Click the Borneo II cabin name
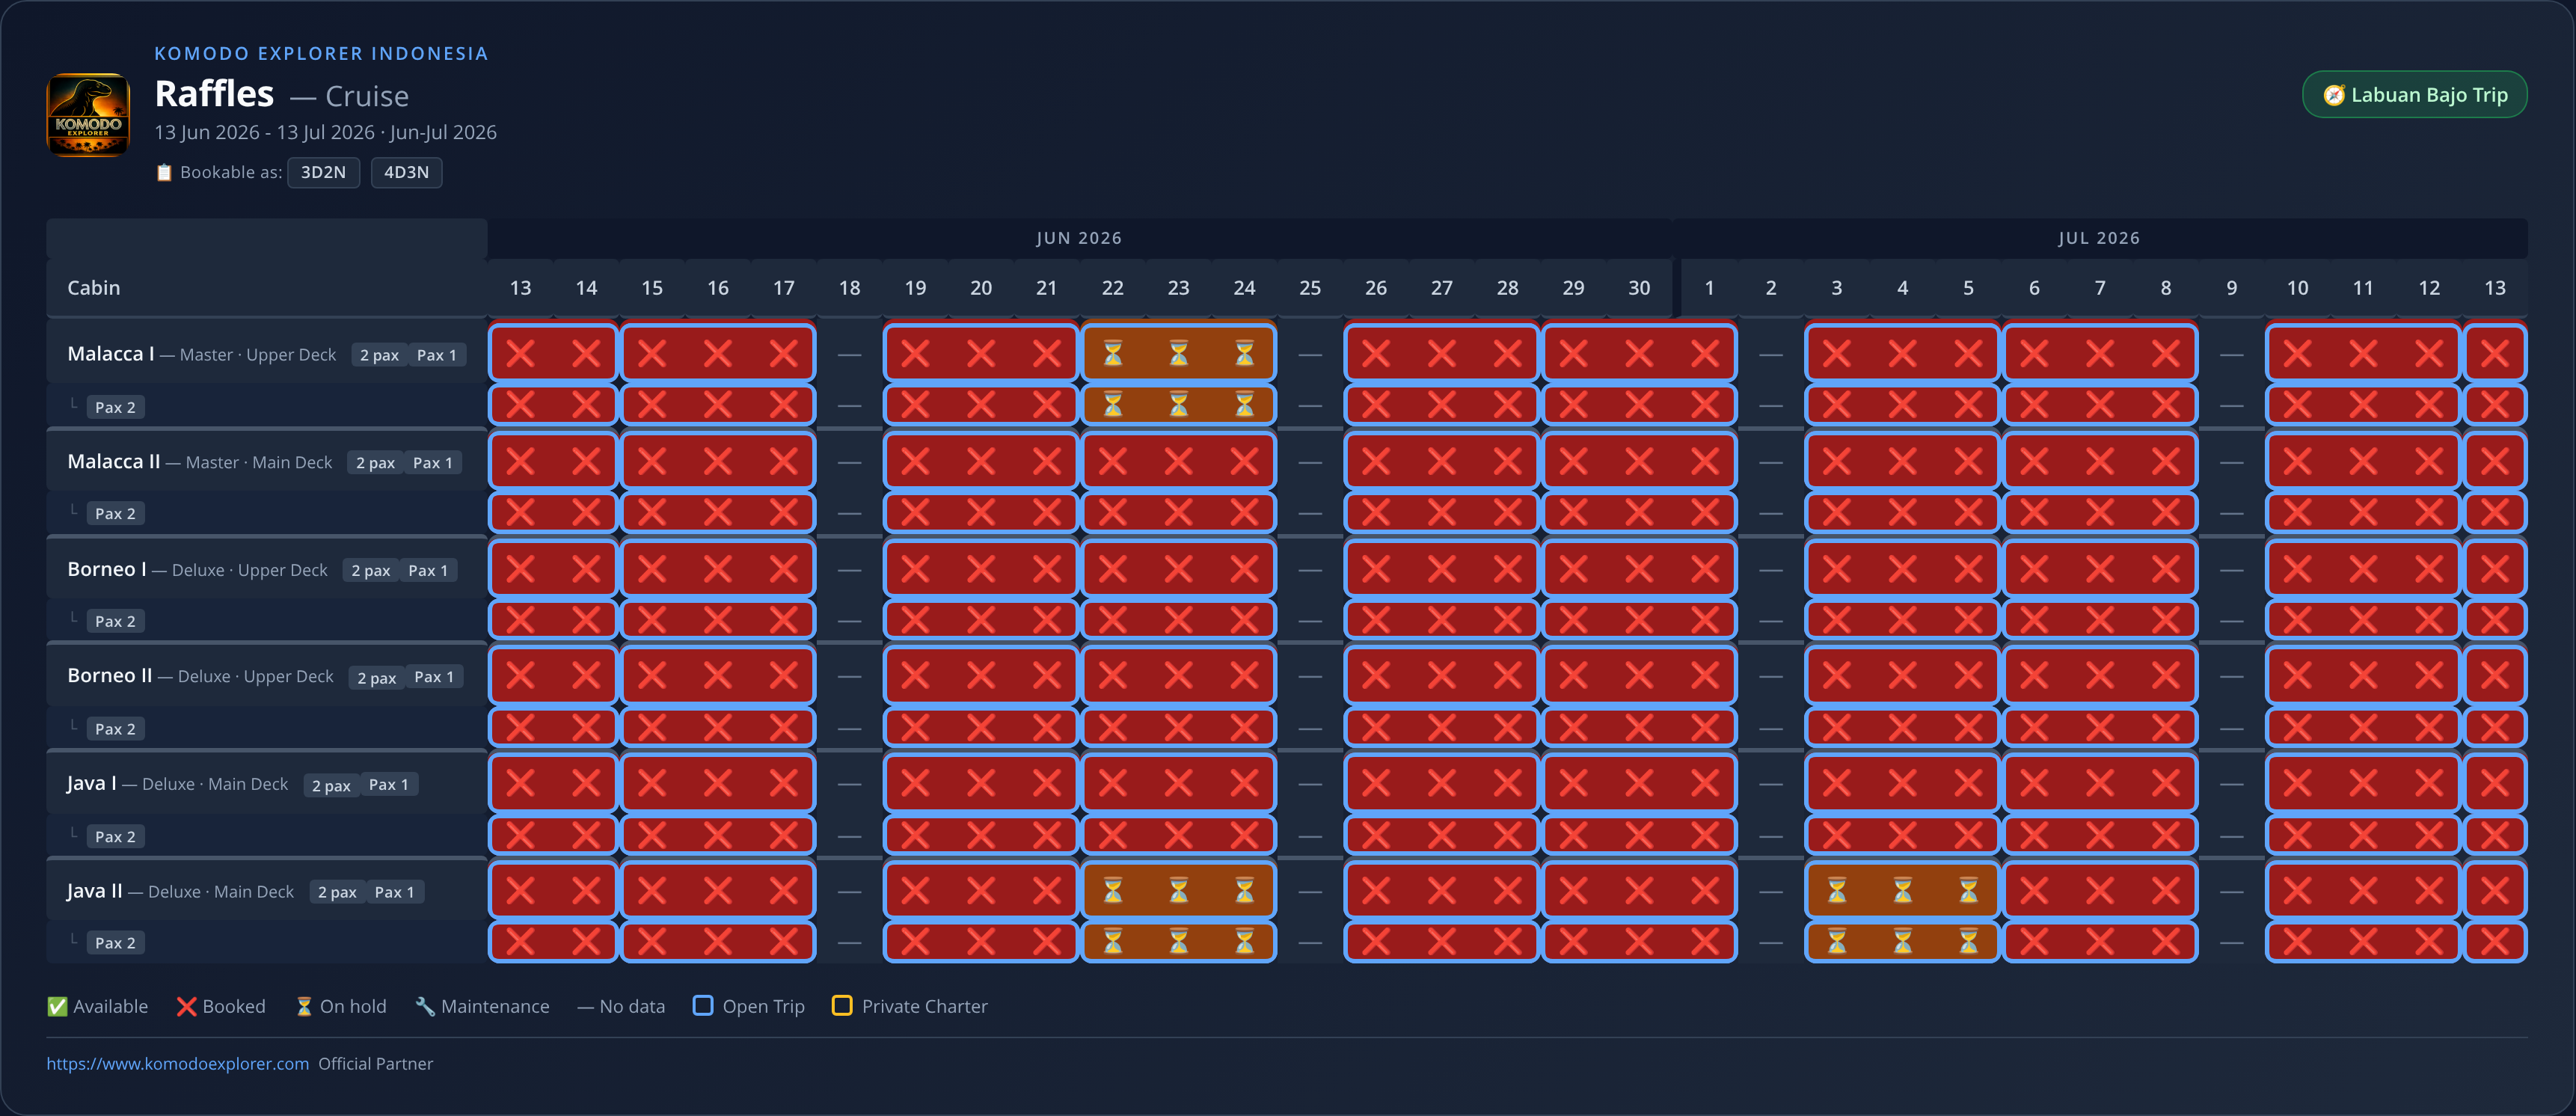 109,676
